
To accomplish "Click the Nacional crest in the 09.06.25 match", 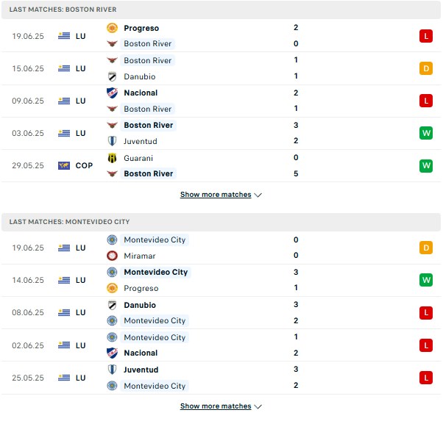I will tap(112, 93).
